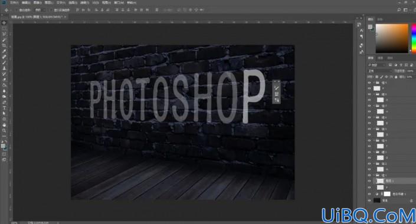Click the search icon in options bar
Viewport: 416px width, 224px height.
(399, 10)
